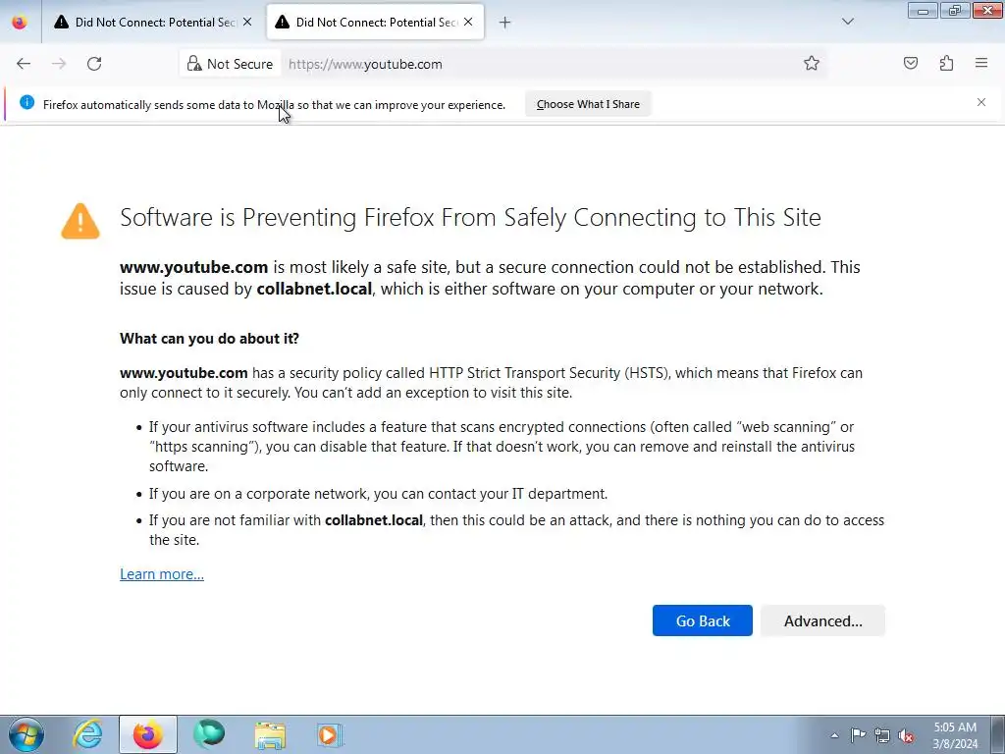
Task: Open the Learn more... link
Action: click(x=162, y=573)
